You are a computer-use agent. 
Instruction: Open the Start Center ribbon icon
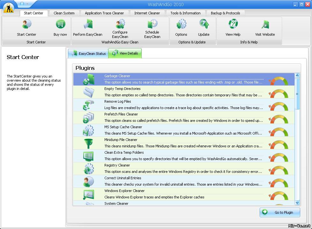[26, 24]
